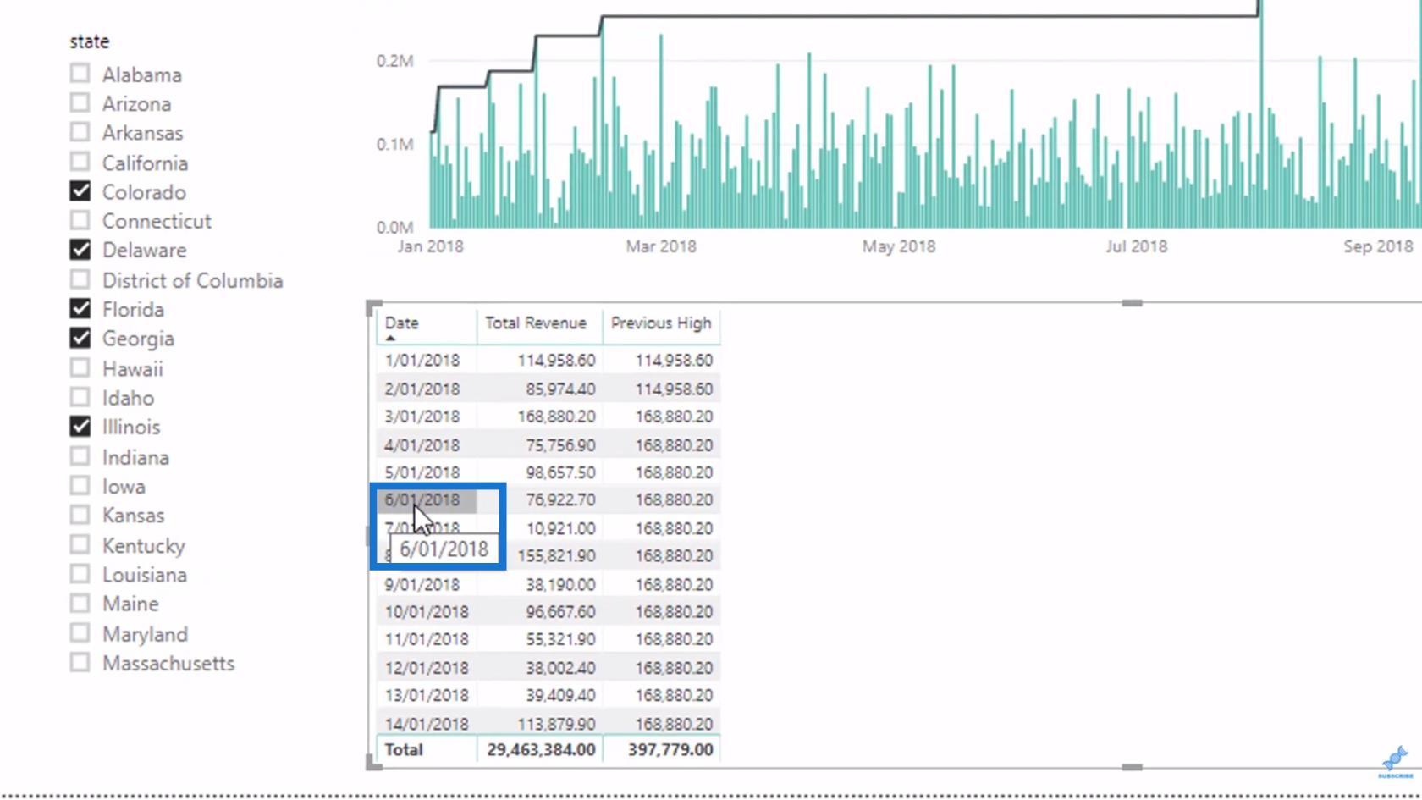Click revenue value 98,657.50
The image size is (1422, 800).
pos(560,472)
